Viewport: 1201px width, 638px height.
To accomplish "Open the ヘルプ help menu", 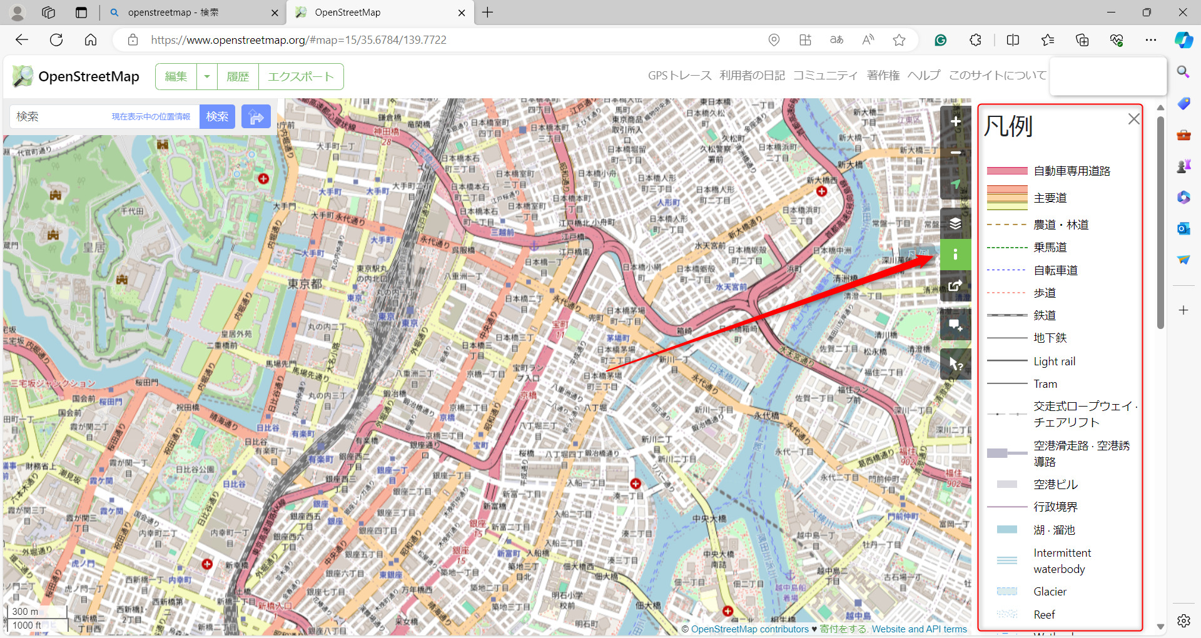I will (x=924, y=75).
